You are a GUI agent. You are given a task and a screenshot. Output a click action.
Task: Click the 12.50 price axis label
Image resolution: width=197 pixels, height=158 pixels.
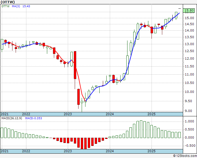[189, 51]
